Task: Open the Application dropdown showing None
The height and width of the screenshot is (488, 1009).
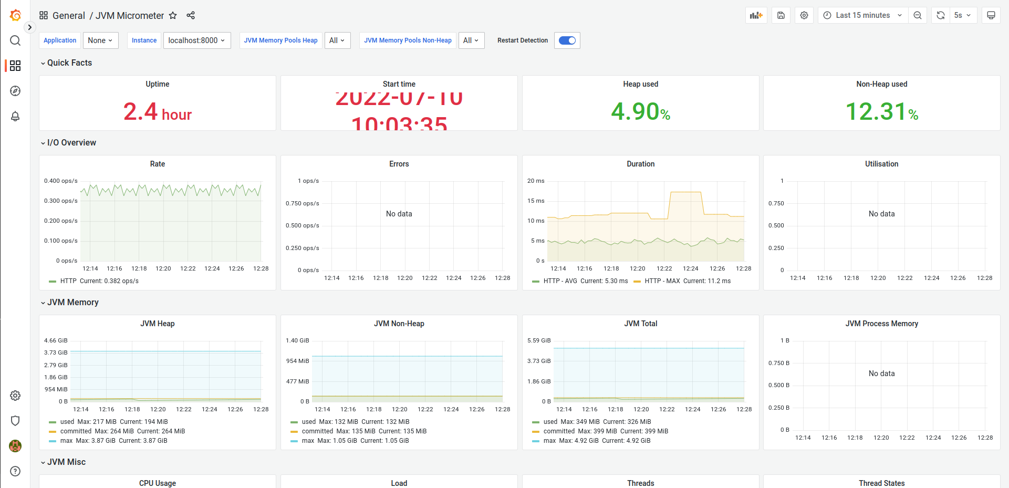Action: [100, 40]
